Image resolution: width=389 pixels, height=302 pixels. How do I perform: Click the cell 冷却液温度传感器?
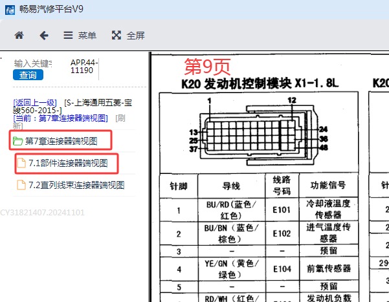pyautogui.click(x=328, y=210)
